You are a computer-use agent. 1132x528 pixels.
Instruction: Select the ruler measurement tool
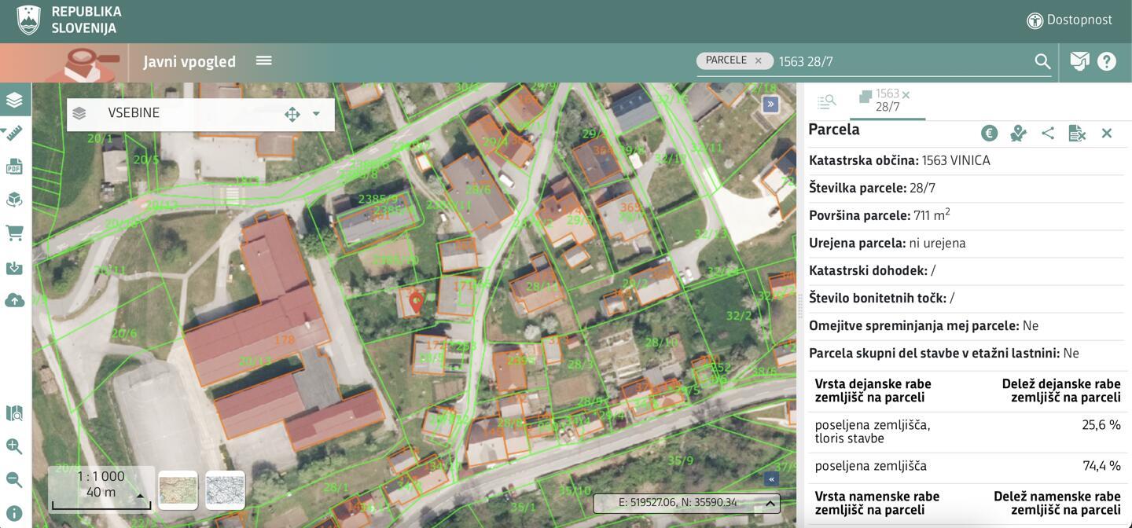tap(14, 133)
